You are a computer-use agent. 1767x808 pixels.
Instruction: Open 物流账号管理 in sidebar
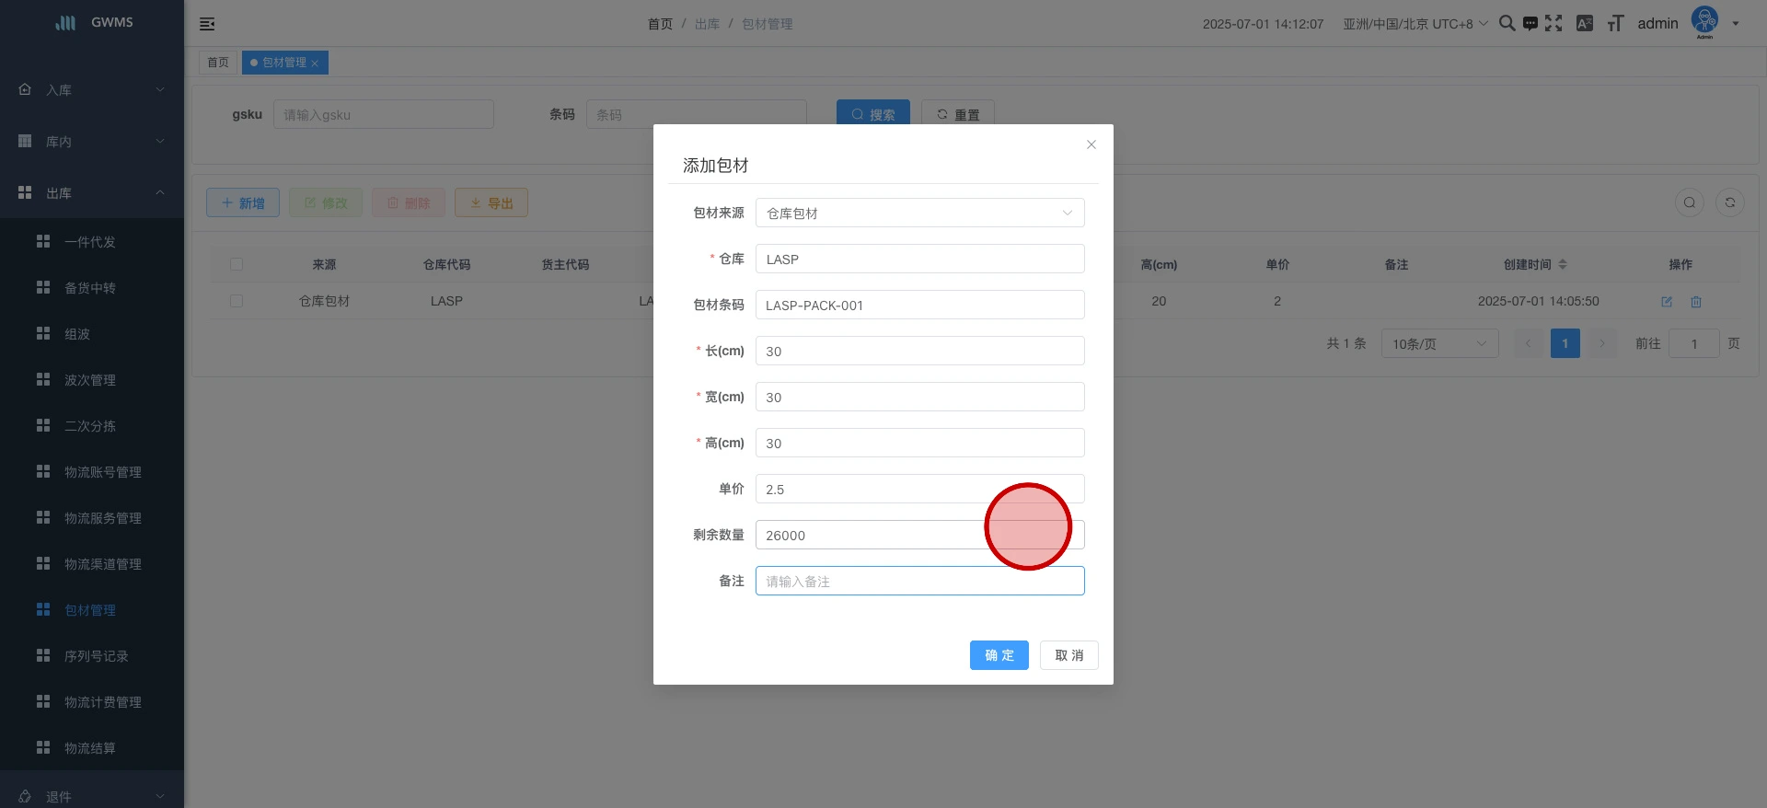[x=102, y=472]
